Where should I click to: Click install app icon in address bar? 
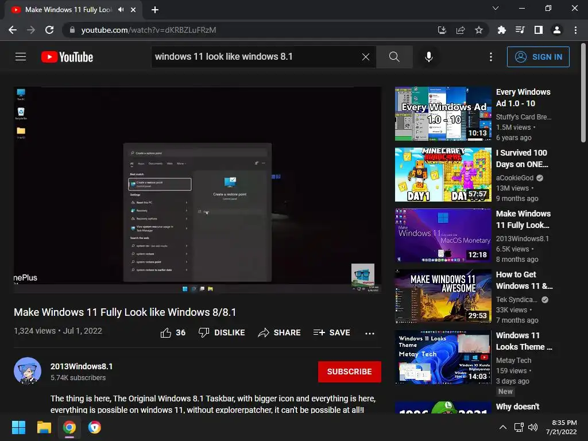(442, 30)
